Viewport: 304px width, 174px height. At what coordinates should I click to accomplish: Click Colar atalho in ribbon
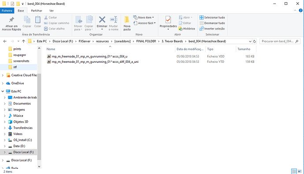click(x=55, y=29)
